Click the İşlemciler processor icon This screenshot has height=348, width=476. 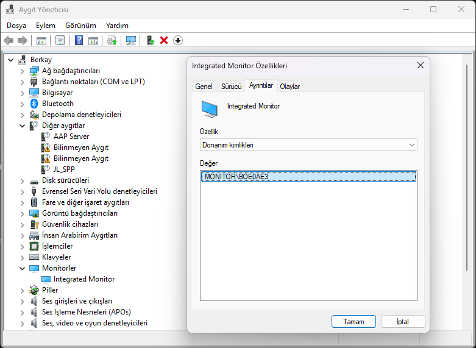(34, 246)
